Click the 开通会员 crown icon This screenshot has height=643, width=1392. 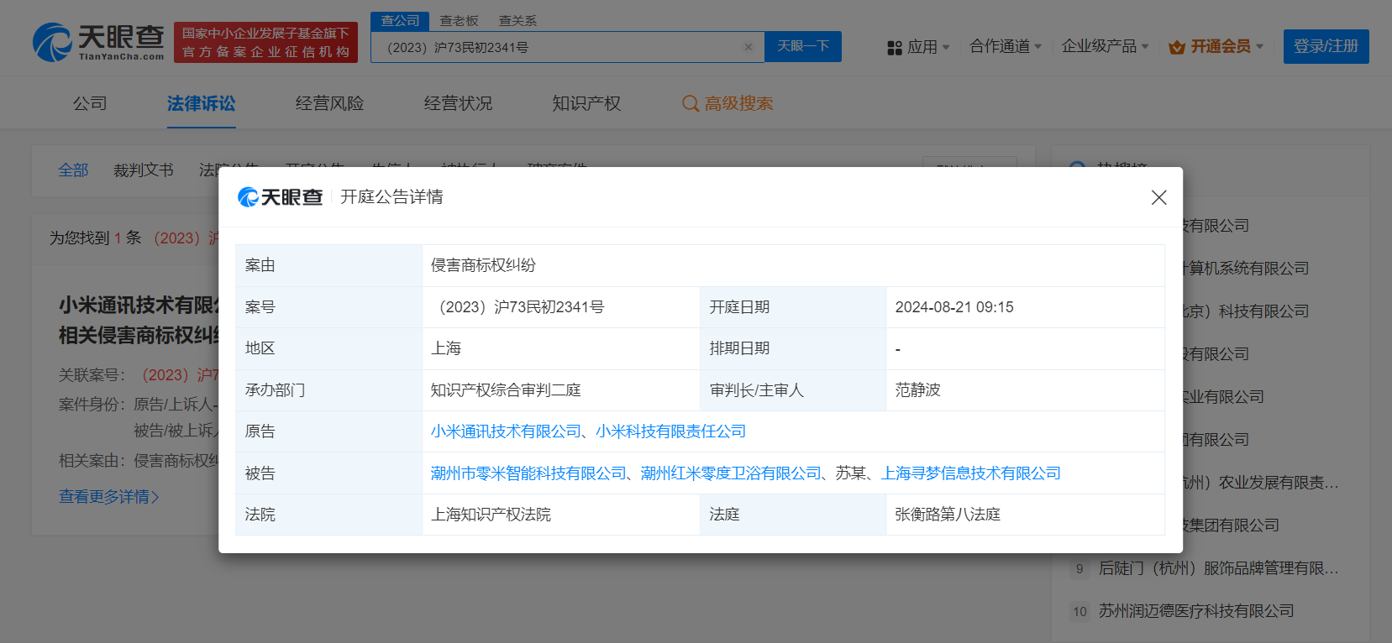[1177, 47]
